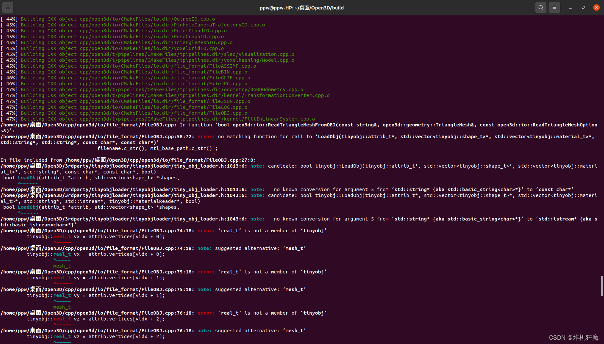The height and width of the screenshot is (344, 604).
Task: Click the red 'real_t vz' code line
Action: [x=96, y=319]
